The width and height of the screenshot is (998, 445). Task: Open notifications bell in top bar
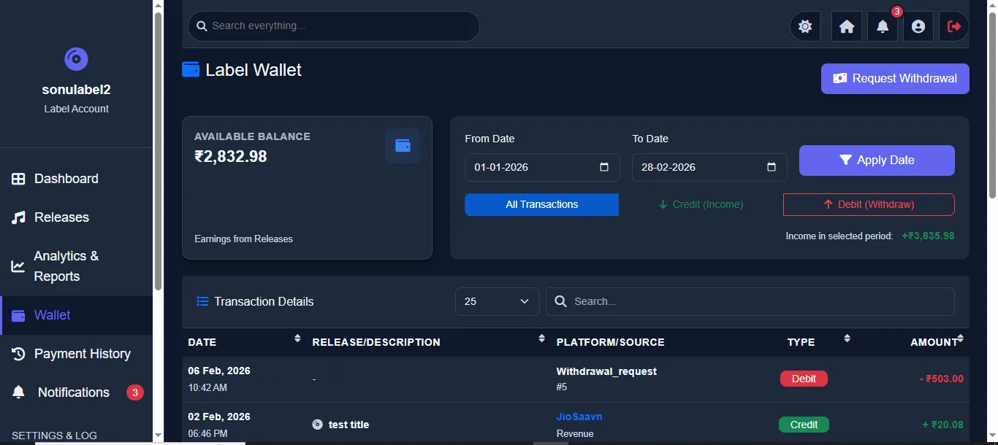pos(883,26)
